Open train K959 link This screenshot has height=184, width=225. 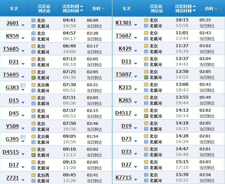12,36
